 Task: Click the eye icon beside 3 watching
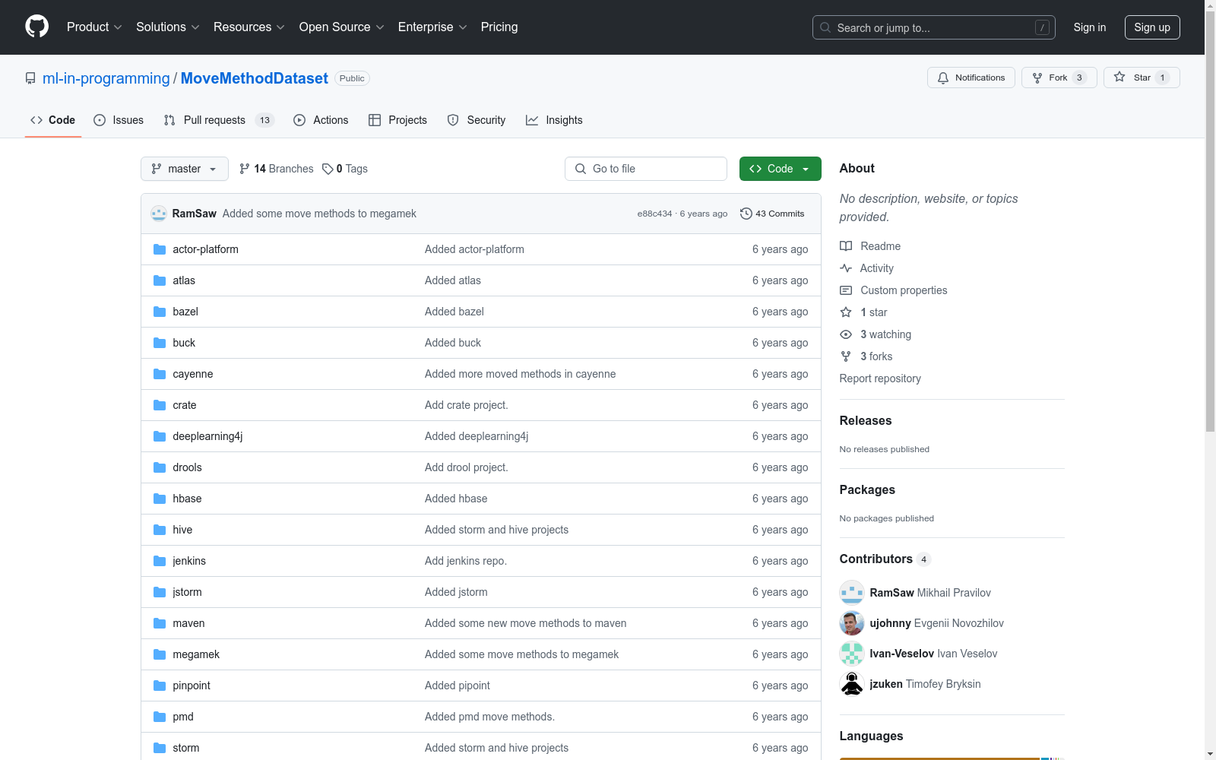coord(846,334)
